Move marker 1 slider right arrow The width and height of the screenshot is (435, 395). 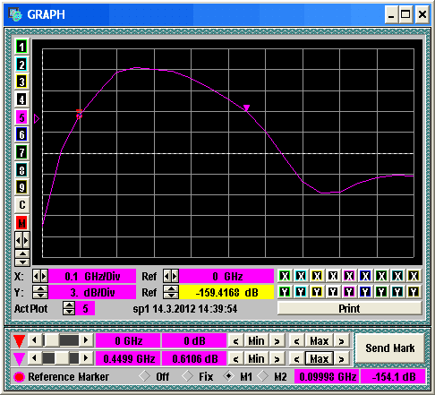point(86,340)
